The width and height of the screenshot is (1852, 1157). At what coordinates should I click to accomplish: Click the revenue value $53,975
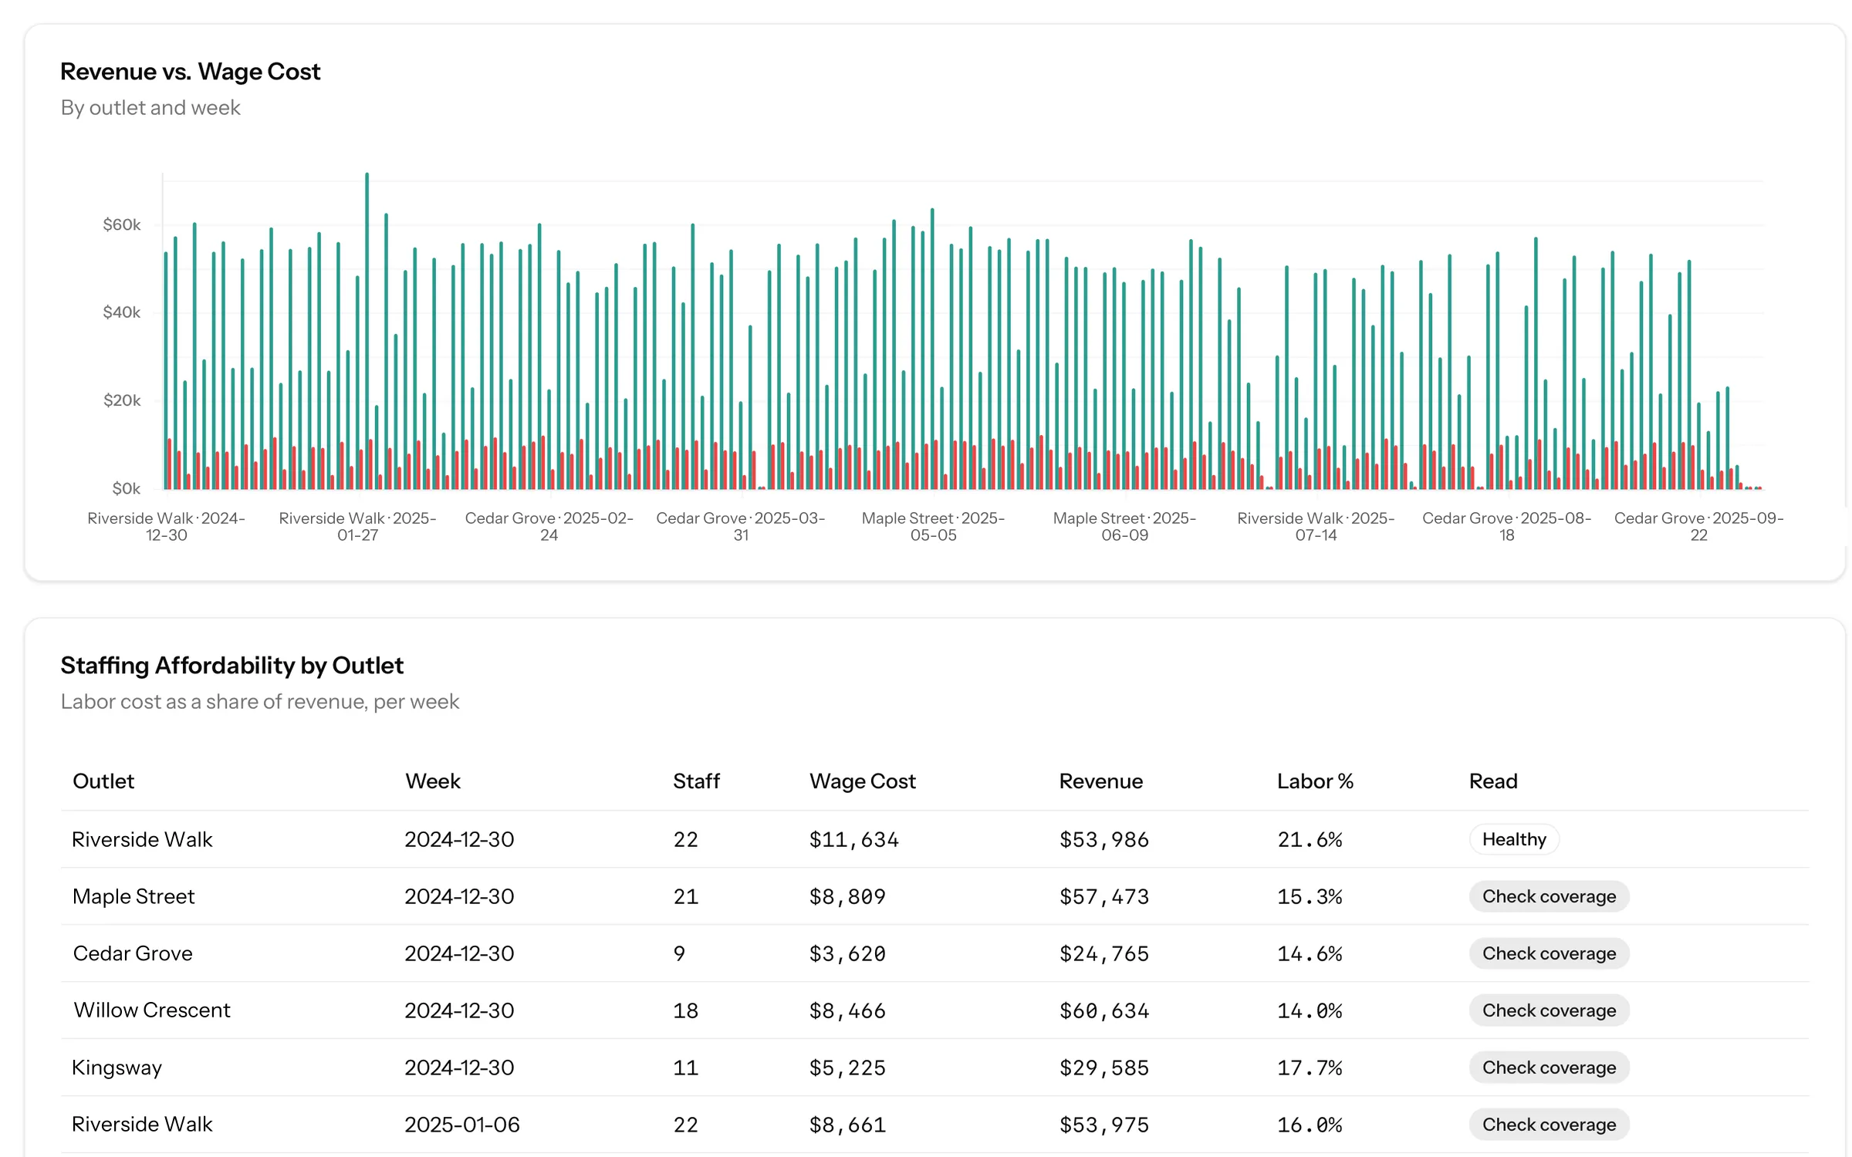pos(1104,1125)
